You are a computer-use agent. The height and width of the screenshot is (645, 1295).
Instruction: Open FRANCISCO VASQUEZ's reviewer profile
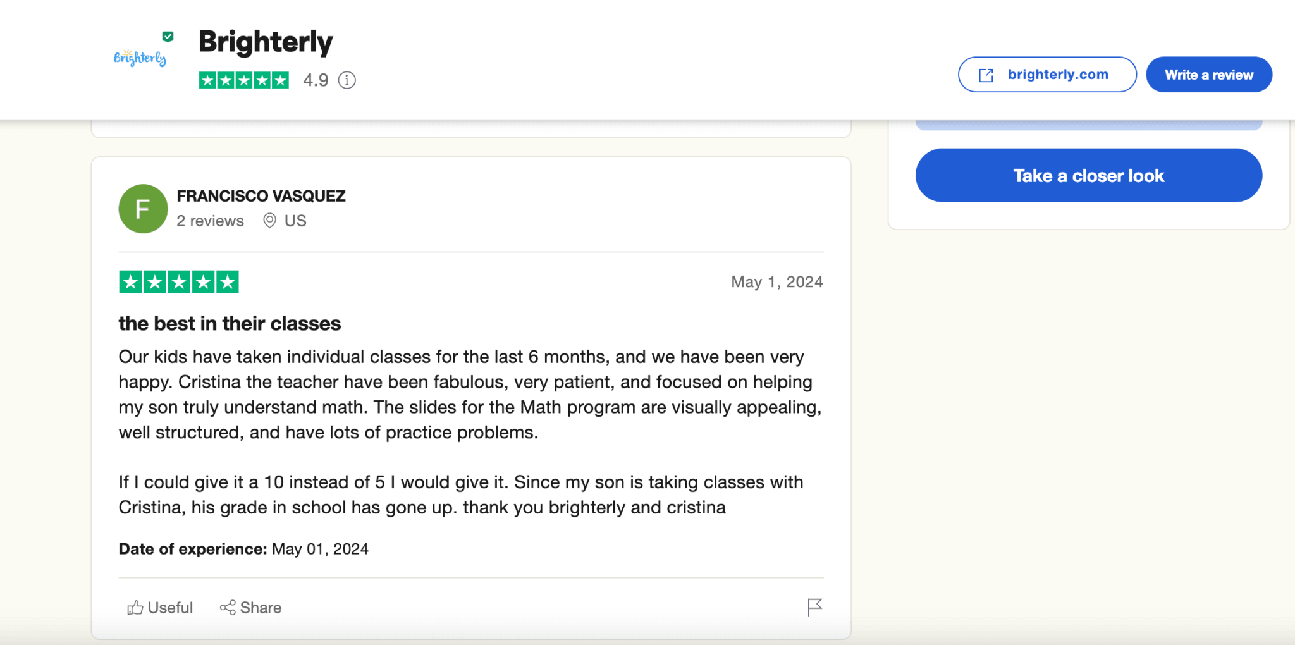261,196
